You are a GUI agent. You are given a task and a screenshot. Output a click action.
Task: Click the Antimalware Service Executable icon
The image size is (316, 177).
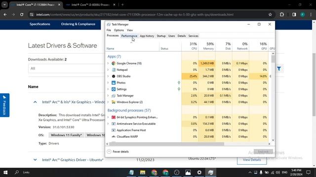pyautogui.click(x=114, y=124)
